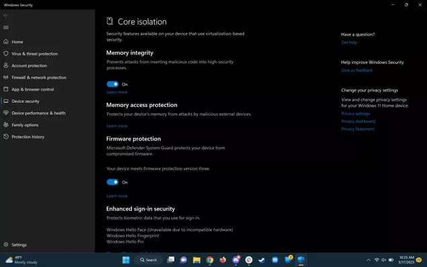Screen dimensions: 427x267
Task: Open Task View on taskbar
Action: (171, 260)
